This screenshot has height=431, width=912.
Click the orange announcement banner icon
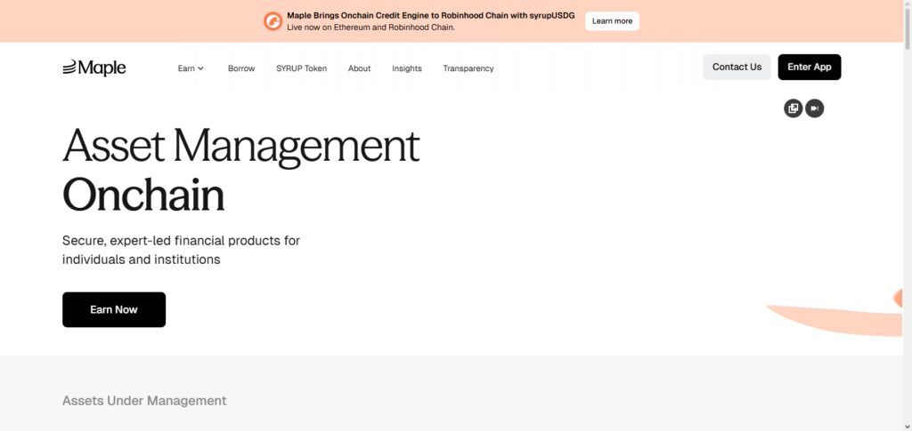(273, 20)
